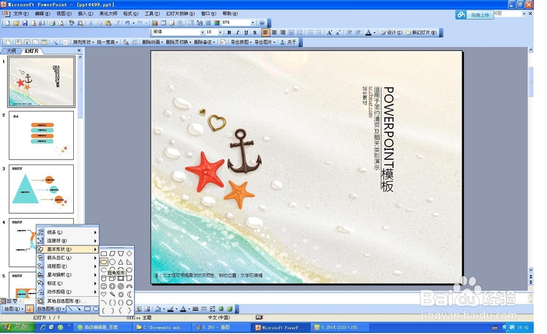This screenshot has width=547, height=334.
Task: Print using the printer icon
Action: pos(52,23)
